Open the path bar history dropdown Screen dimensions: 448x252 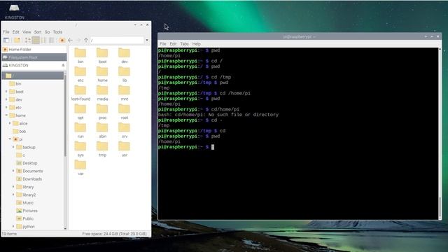tap(147, 41)
